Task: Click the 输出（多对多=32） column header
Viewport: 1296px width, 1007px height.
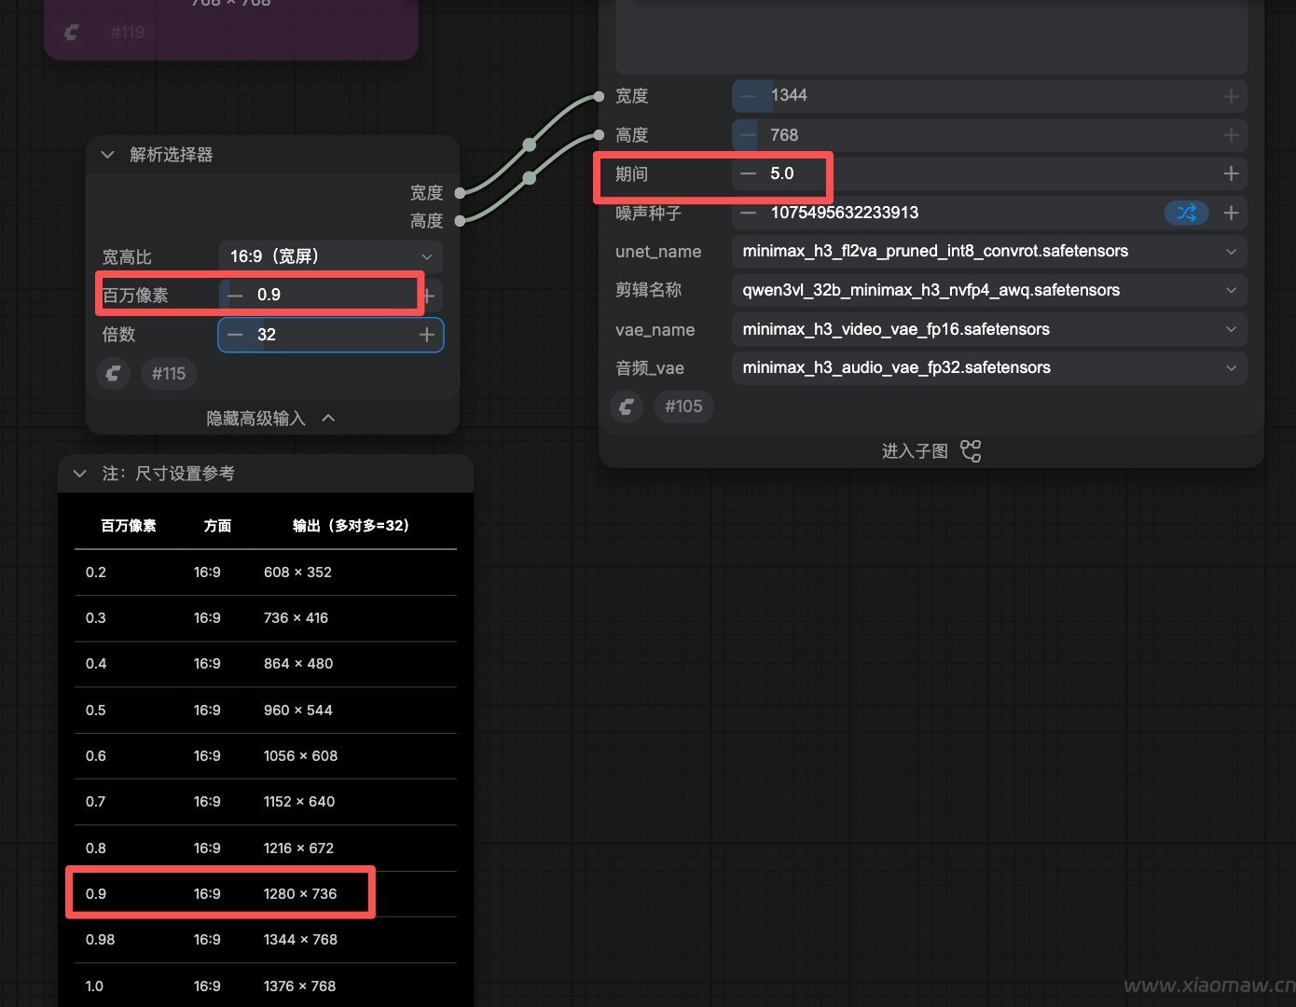Action: [x=351, y=526]
